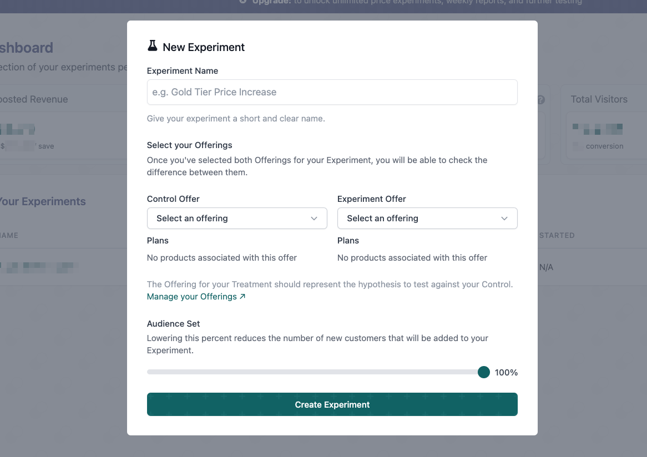Click the external-link arrow after Manage your Offerings

[x=242, y=297]
